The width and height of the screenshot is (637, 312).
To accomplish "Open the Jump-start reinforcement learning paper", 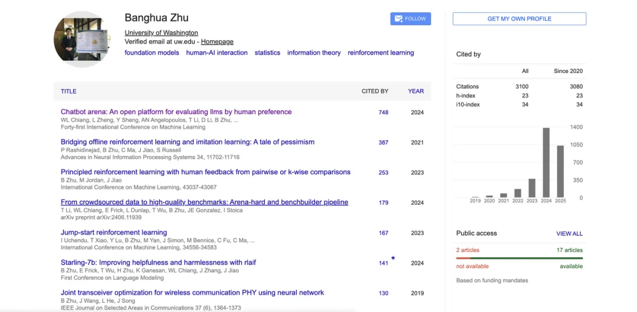I will [114, 233].
